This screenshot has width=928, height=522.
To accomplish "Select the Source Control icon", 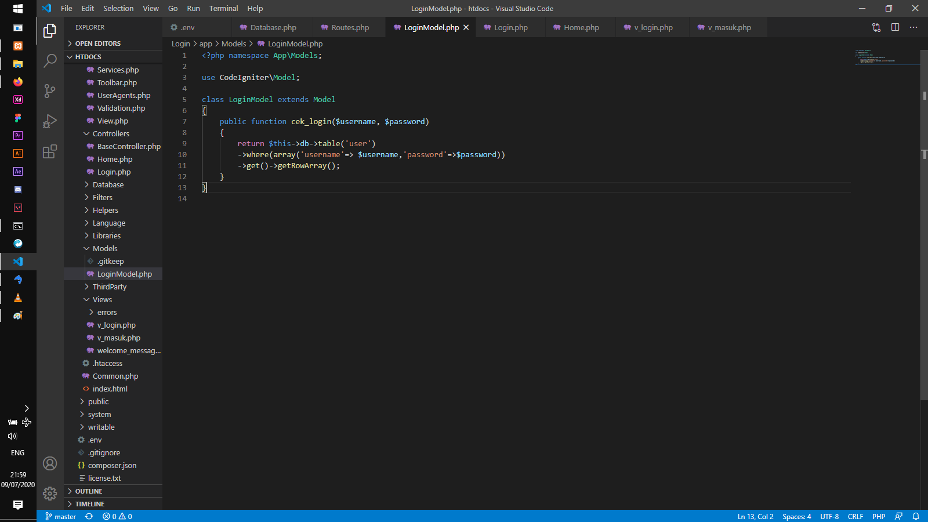I will tap(50, 91).
